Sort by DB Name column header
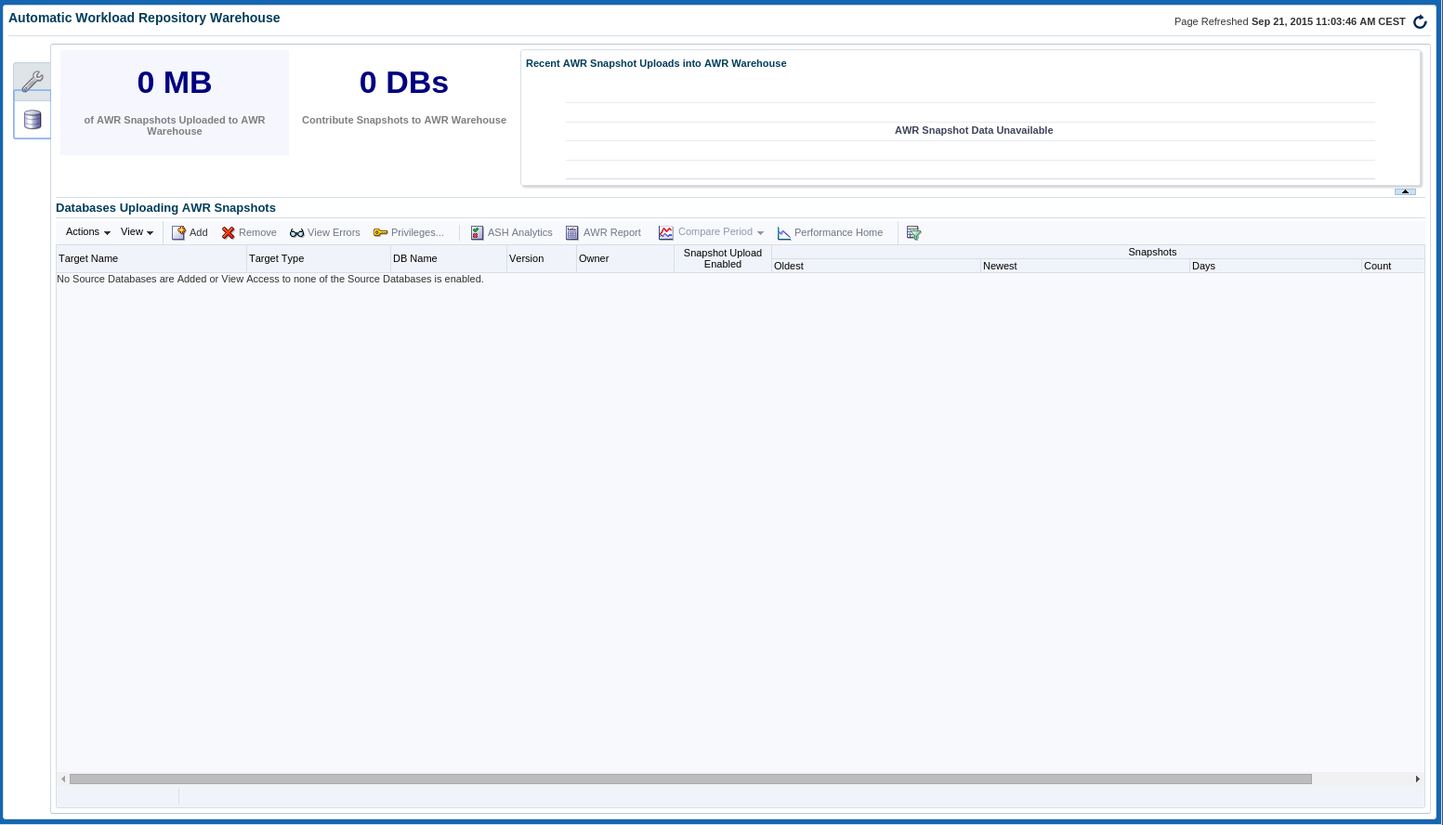 (x=449, y=258)
